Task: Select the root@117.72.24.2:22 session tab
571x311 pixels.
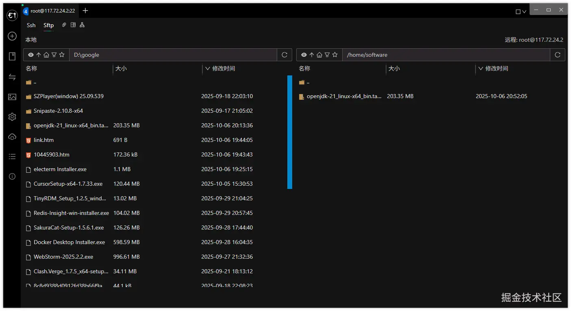Action: (x=49, y=11)
